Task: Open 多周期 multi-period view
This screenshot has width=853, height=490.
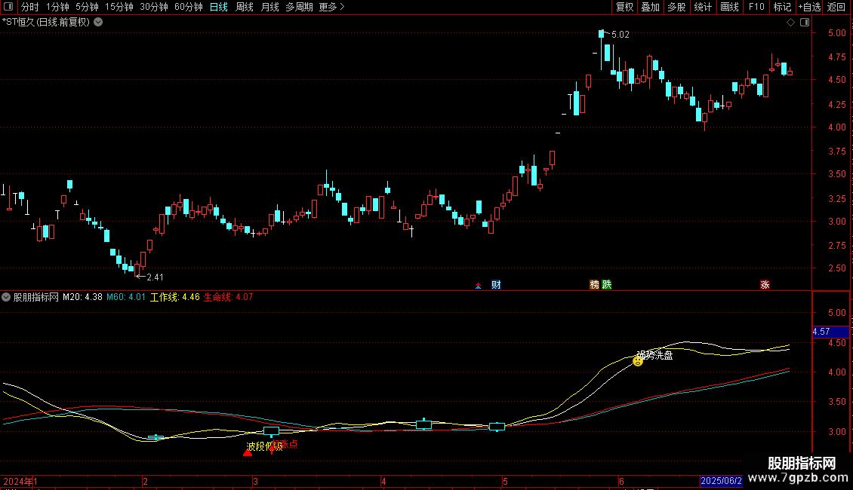Action: click(x=299, y=7)
